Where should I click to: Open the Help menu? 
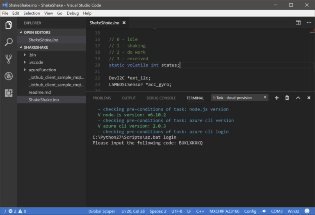pyautogui.click(x=87, y=13)
